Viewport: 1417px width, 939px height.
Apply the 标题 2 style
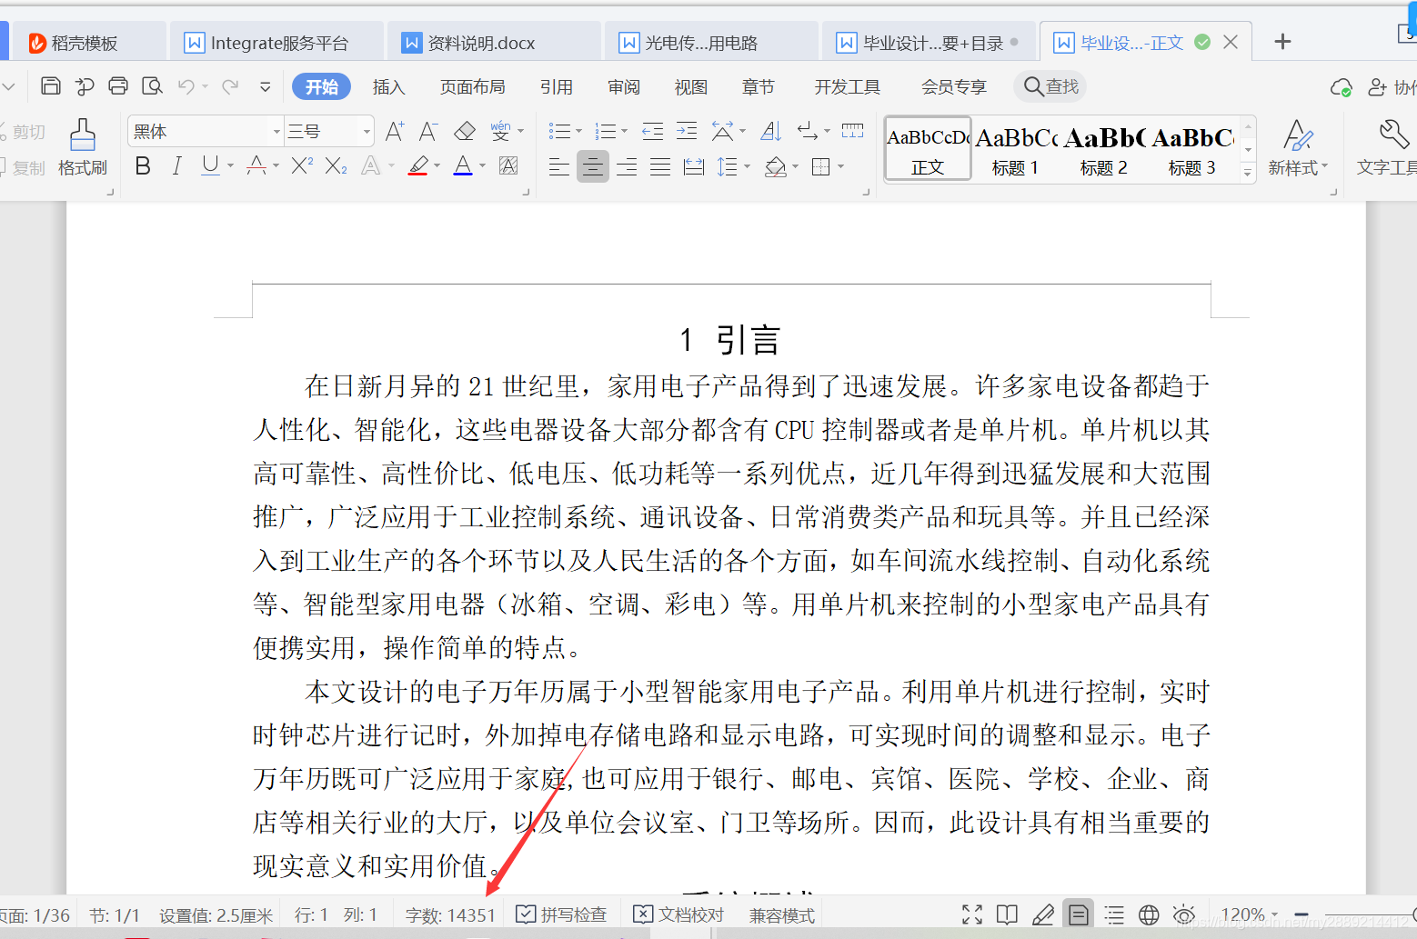click(1103, 149)
